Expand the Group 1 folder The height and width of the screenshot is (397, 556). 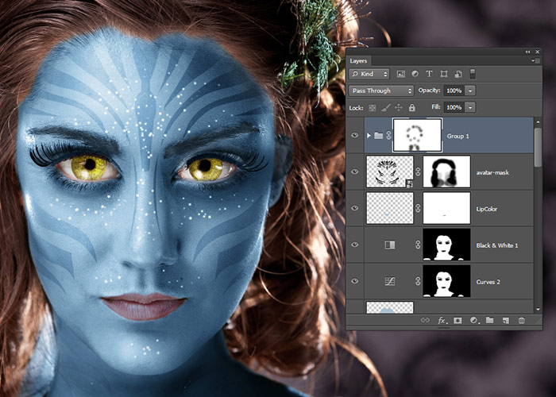(368, 136)
